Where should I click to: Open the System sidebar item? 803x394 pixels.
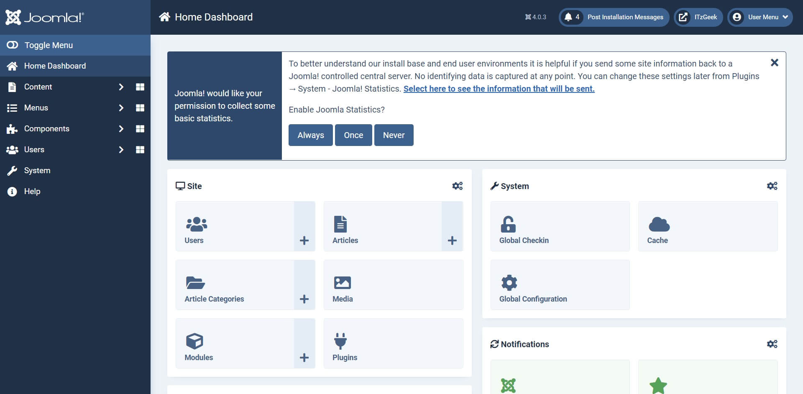(x=75, y=171)
